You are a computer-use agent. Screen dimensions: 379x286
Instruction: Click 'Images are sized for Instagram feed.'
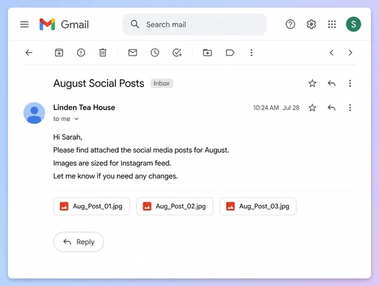click(x=112, y=163)
